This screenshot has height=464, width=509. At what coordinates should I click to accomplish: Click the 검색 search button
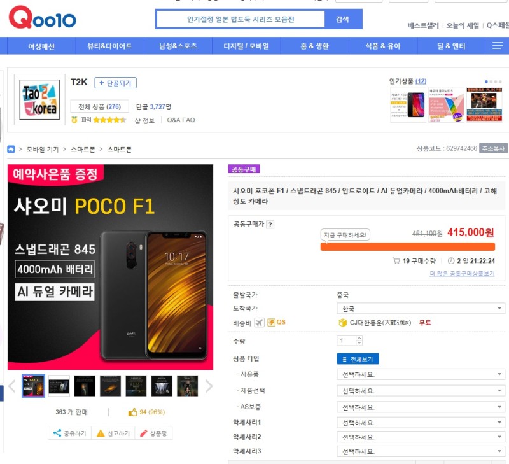click(x=343, y=19)
